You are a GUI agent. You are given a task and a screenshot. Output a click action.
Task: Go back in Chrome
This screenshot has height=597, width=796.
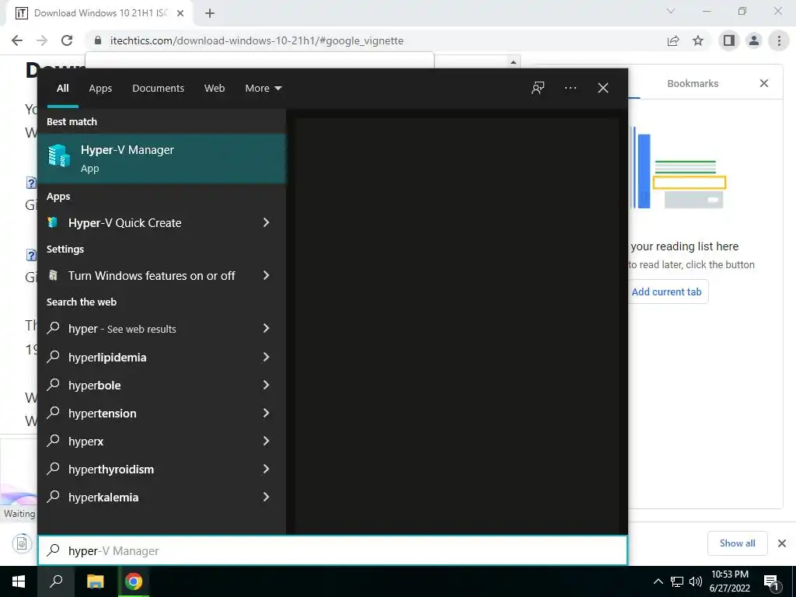pos(17,40)
